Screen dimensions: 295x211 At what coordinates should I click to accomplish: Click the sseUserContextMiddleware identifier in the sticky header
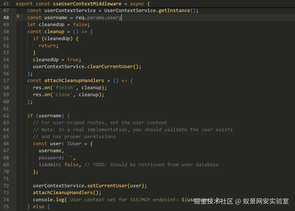click(87, 4)
